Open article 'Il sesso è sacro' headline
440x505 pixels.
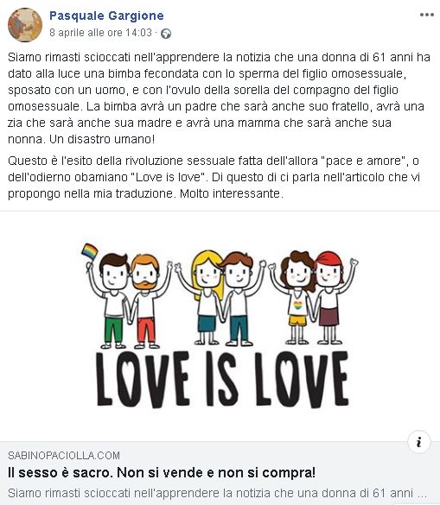tap(162, 473)
